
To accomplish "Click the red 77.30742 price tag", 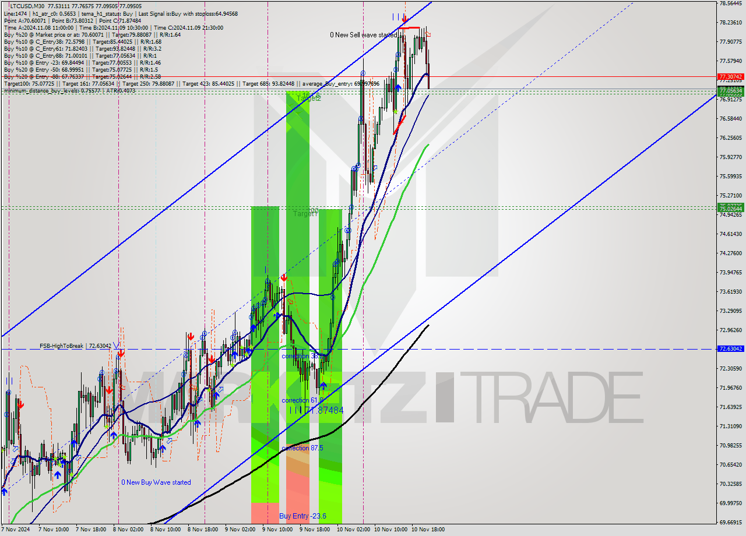I will pyautogui.click(x=730, y=76).
